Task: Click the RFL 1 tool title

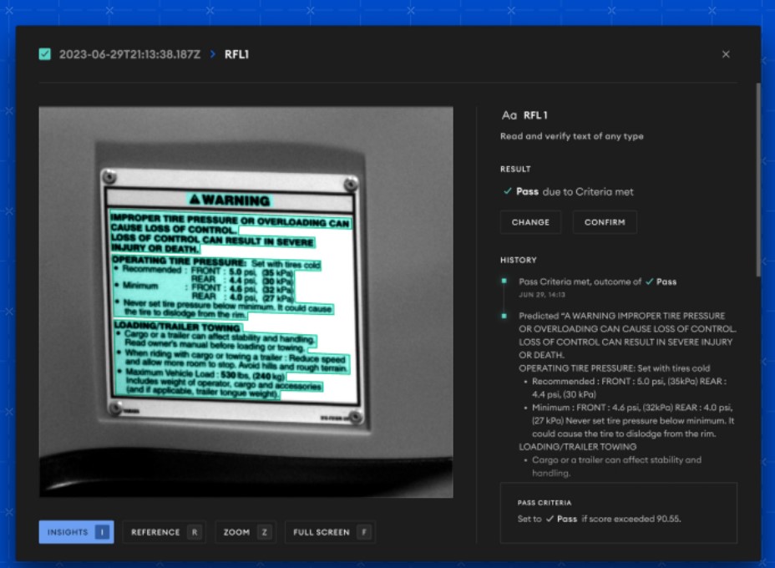Action: pos(535,115)
